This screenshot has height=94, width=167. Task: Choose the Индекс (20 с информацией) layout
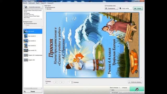[33, 55]
